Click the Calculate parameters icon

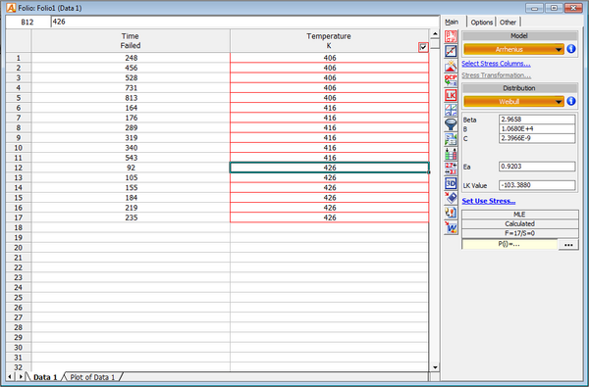tap(451, 37)
